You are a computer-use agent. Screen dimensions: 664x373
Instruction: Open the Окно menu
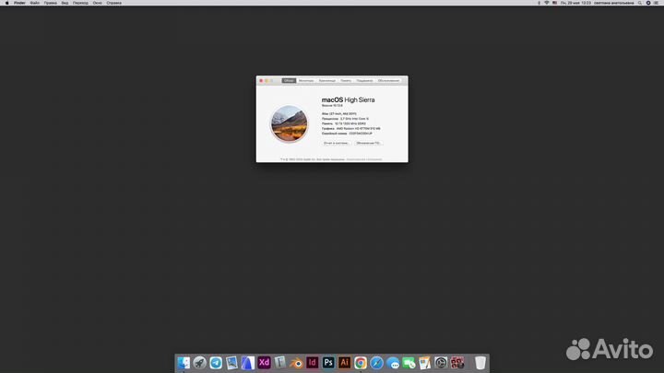(x=98, y=3)
